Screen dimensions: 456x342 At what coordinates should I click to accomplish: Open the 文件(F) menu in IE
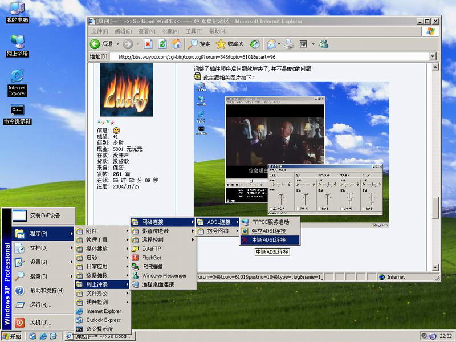[x=100, y=31]
